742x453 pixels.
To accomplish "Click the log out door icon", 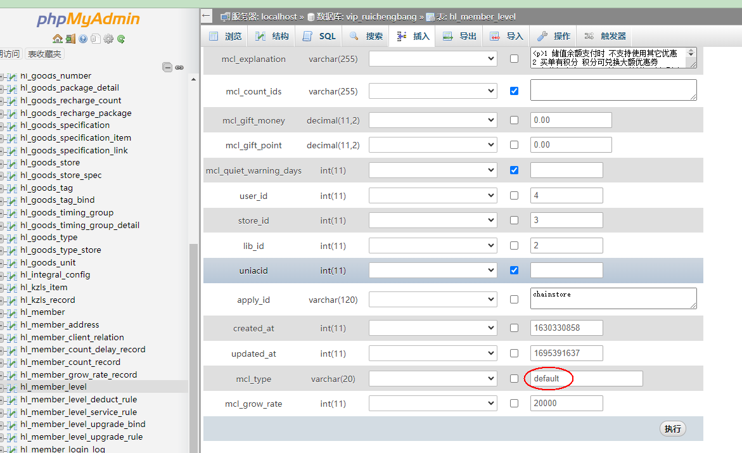I will (x=70, y=39).
